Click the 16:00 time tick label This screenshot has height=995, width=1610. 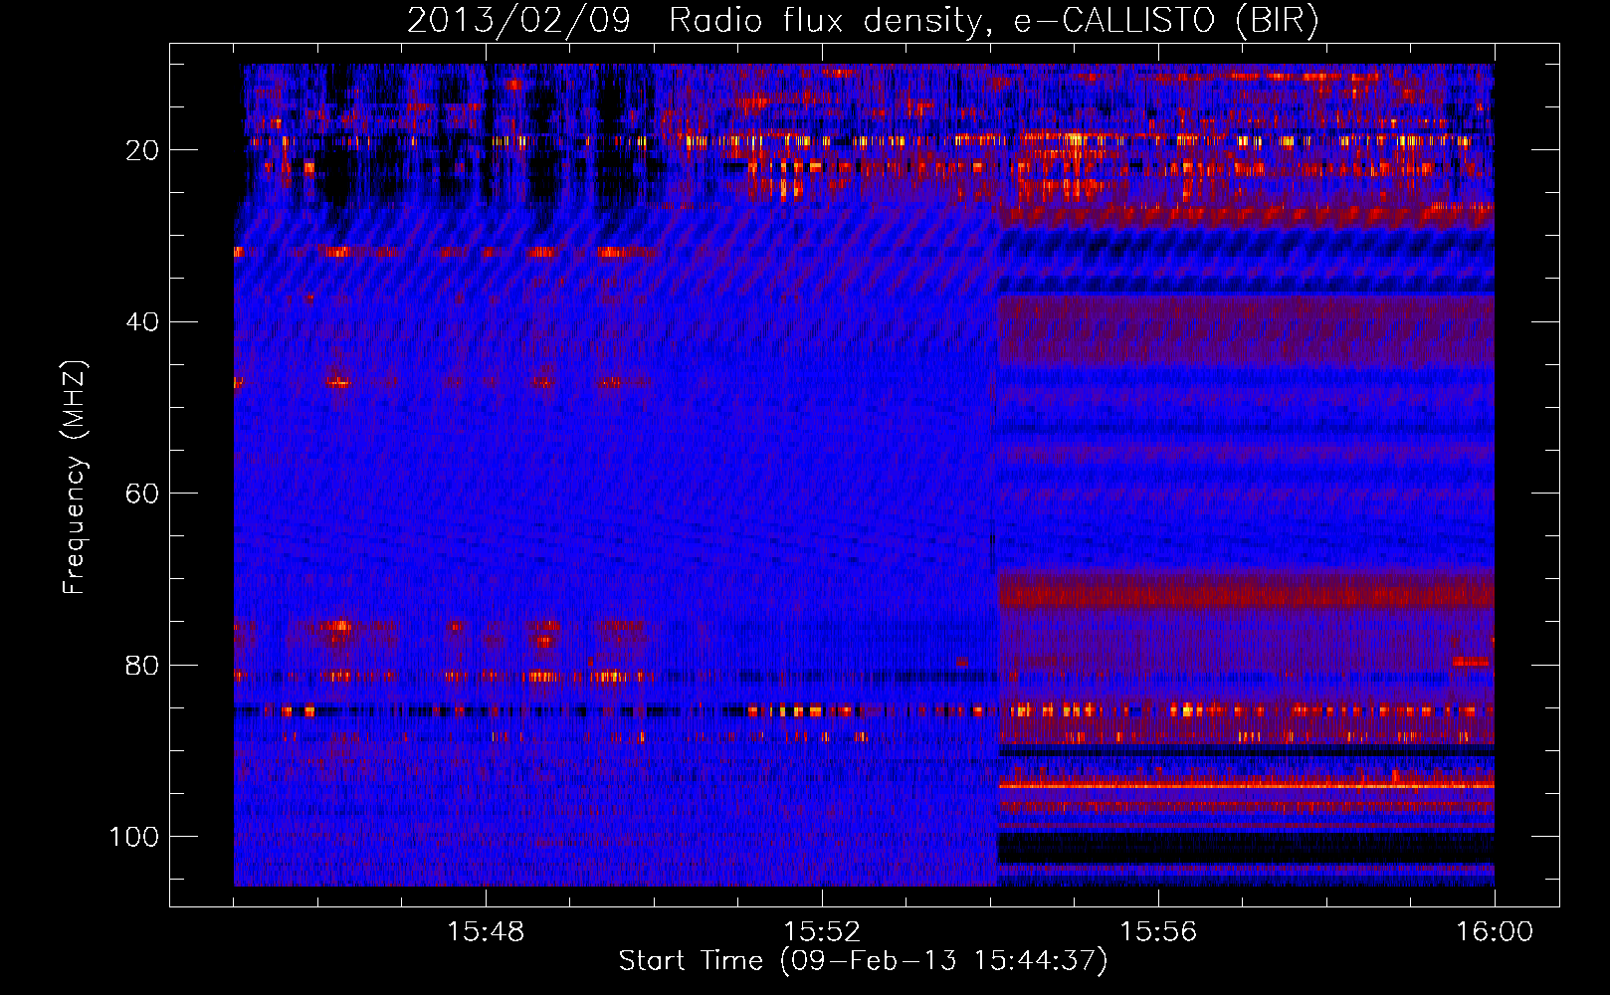coord(1495,932)
